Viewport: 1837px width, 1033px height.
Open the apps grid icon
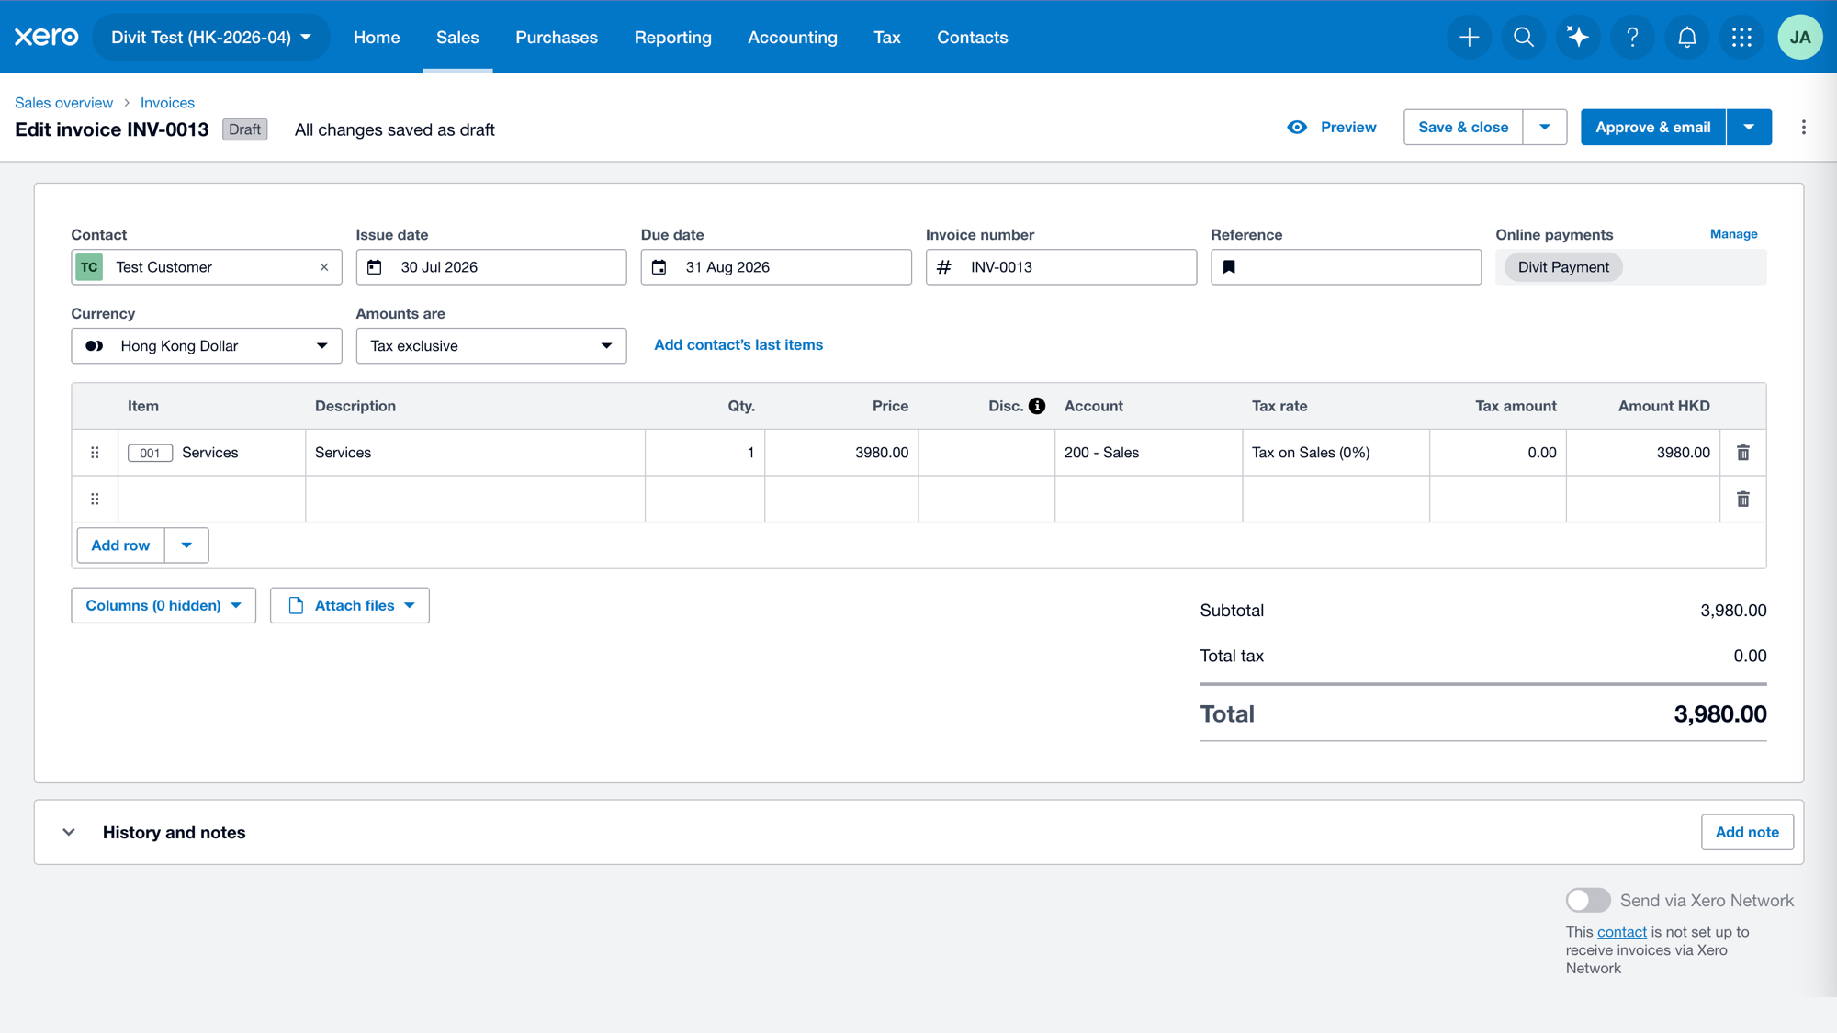tap(1741, 37)
